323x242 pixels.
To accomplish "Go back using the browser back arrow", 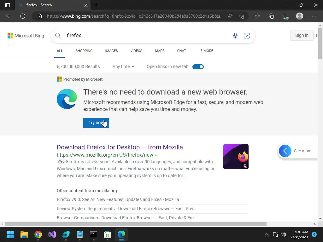I will 9,16.
